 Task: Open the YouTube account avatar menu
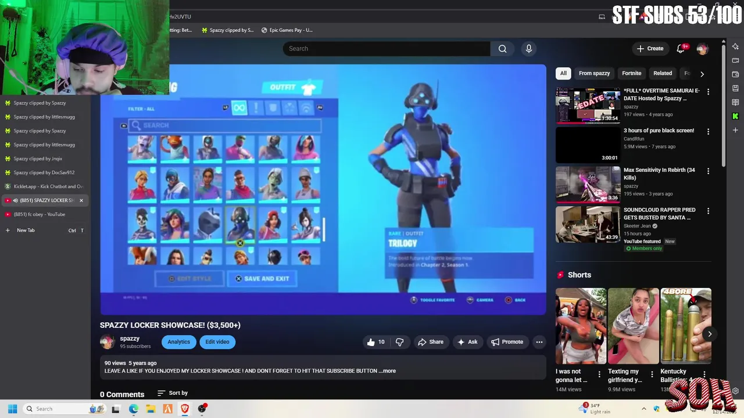(702, 49)
